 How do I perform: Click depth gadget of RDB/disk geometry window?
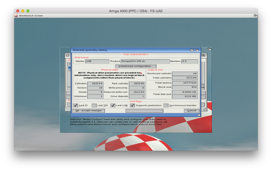[197, 50]
